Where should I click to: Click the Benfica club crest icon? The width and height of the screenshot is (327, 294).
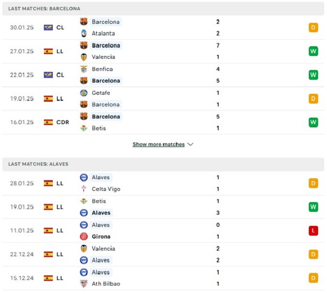[84, 69]
